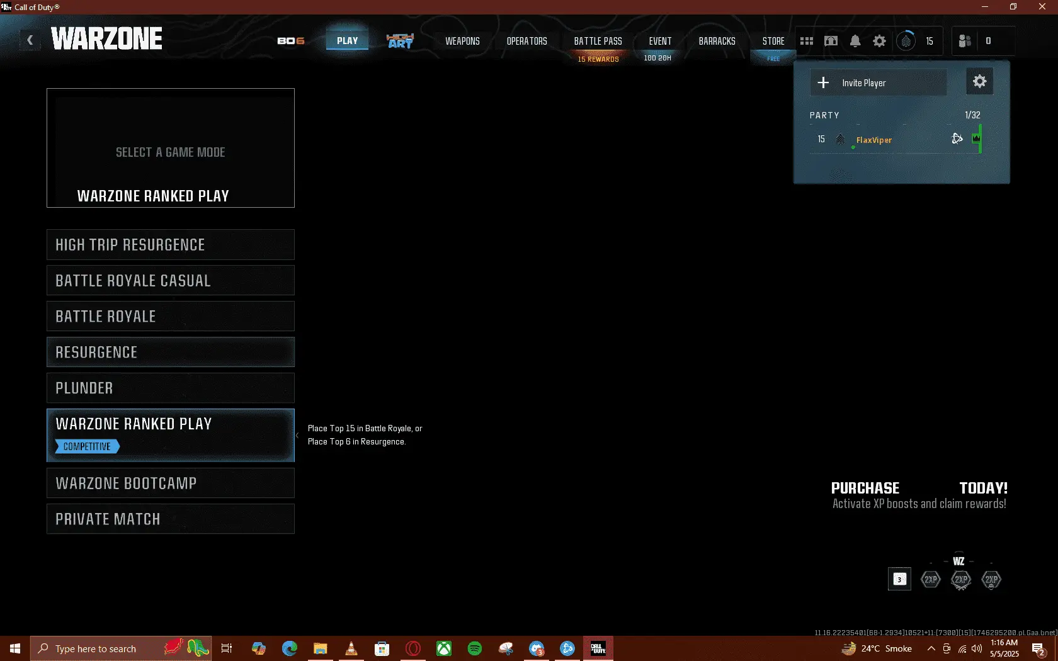The width and height of the screenshot is (1058, 661).
Task: Open the token box showing 3
Action: click(x=899, y=579)
